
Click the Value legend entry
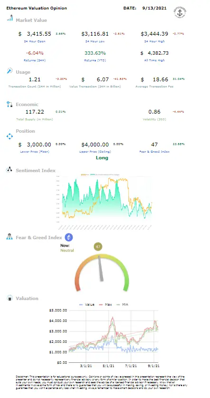[x=87, y=304]
